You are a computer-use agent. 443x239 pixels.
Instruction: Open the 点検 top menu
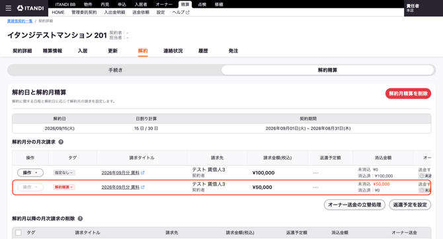click(x=202, y=4)
